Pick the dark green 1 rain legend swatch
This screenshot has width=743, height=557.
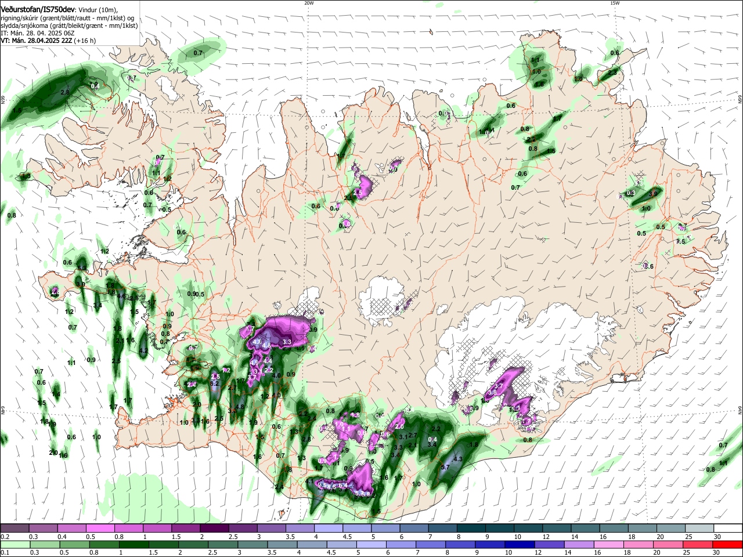click(x=134, y=544)
